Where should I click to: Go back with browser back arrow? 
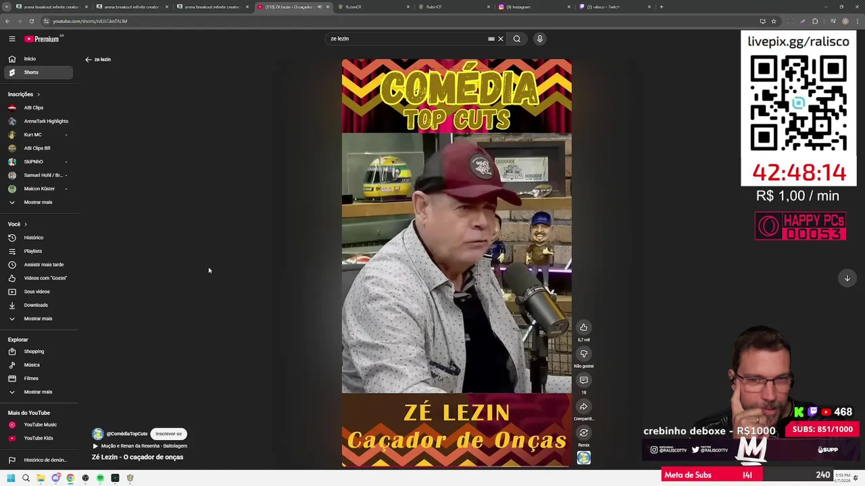tap(7, 21)
